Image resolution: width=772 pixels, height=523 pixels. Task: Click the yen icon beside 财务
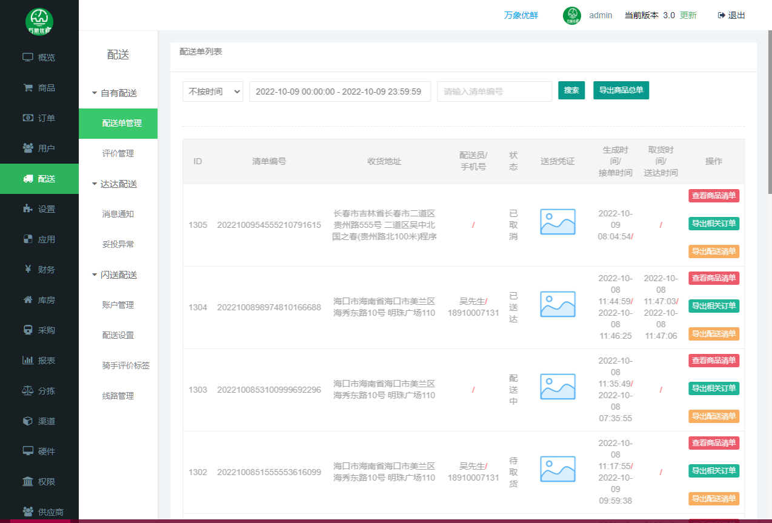28,270
